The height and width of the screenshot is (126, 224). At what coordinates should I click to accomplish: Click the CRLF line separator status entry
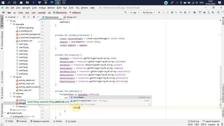pyautogui.click(x=197, y=125)
